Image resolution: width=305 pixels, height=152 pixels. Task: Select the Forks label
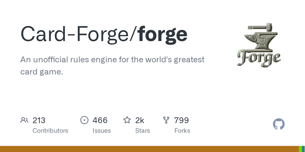182,131
